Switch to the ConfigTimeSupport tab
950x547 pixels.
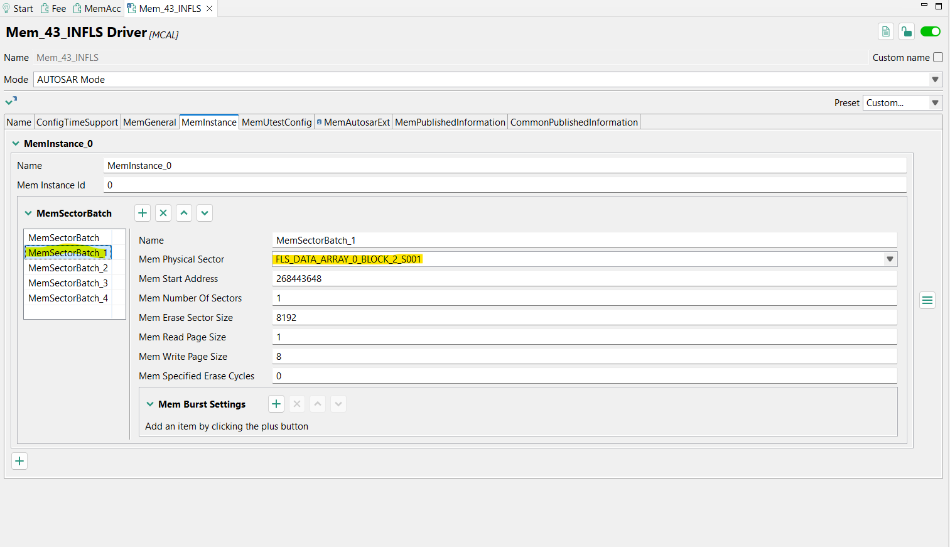77,122
